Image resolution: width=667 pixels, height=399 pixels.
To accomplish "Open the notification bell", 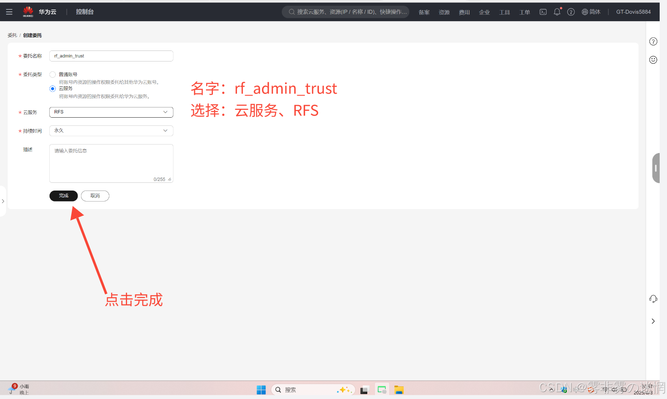I will point(557,12).
